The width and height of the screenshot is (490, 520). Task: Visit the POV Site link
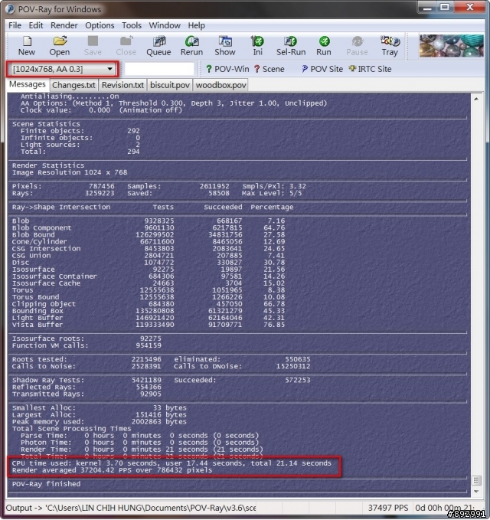click(322, 69)
